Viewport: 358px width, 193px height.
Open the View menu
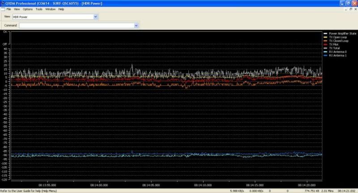(x=17, y=9)
